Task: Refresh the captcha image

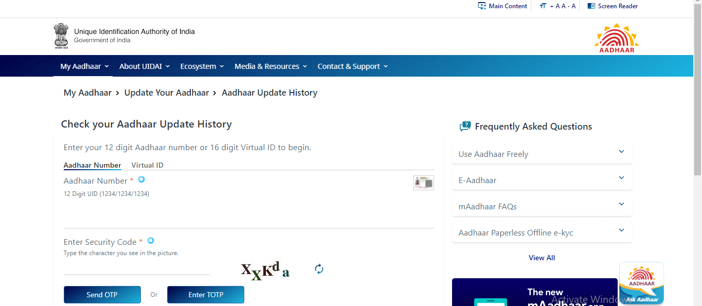Action: [x=318, y=268]
